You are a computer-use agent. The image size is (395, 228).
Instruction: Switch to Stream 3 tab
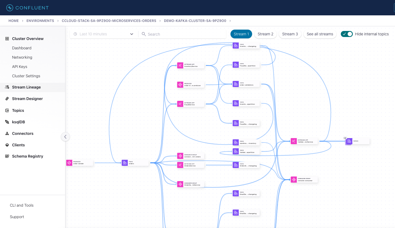point(290,34)
